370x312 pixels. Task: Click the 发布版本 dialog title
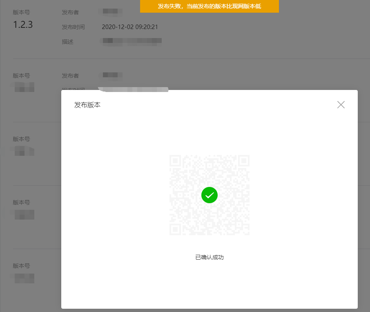click(x=87, y=105)
